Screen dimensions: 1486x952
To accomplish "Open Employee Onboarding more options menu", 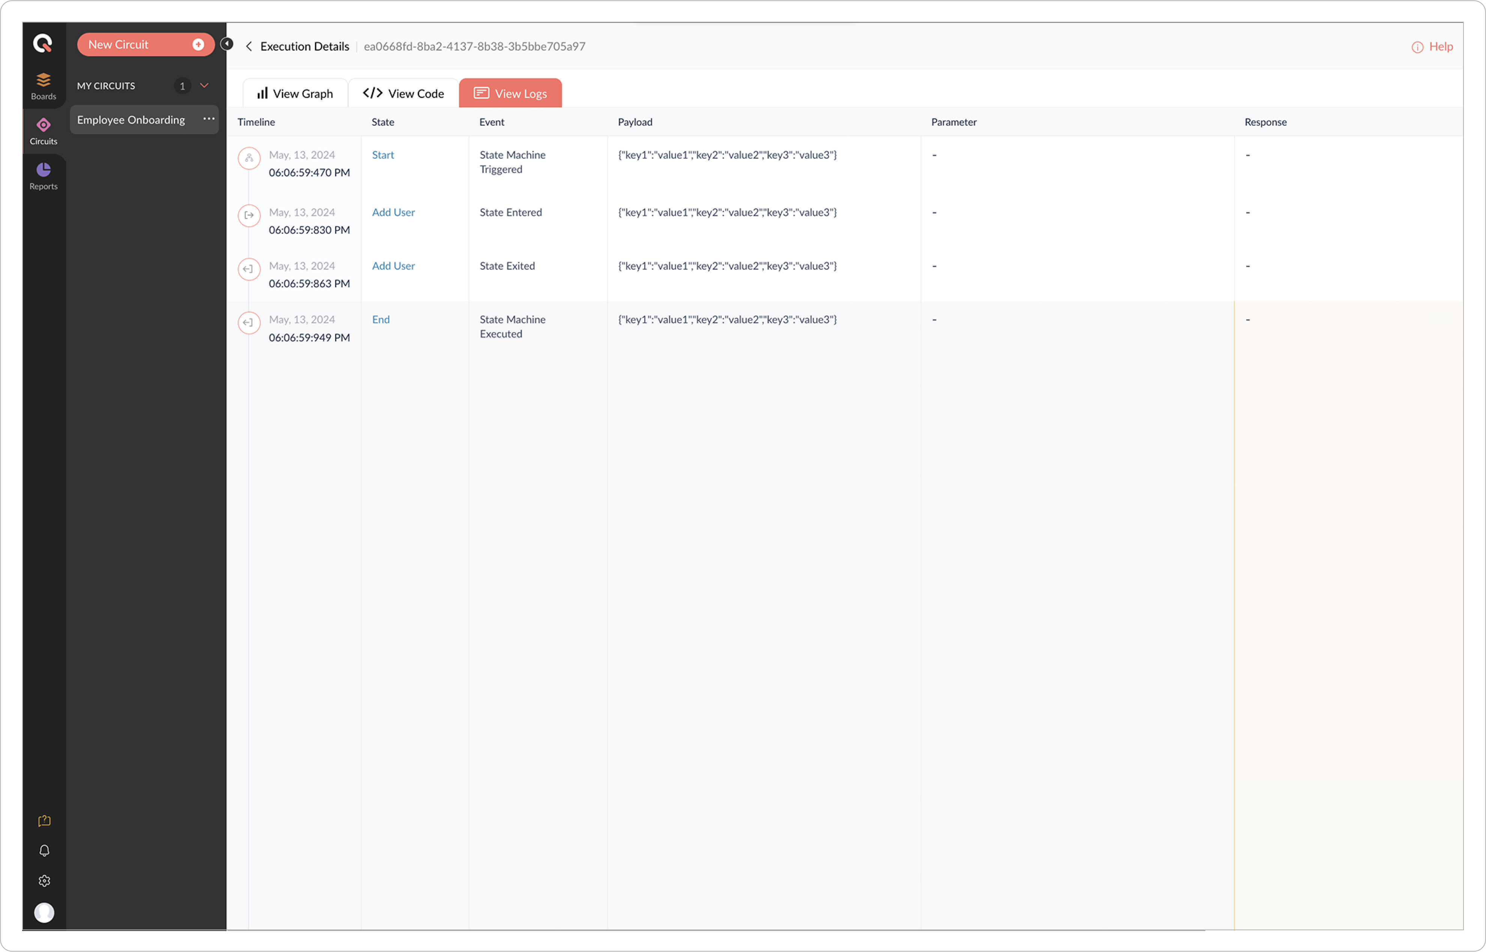I will click(209, 119).
